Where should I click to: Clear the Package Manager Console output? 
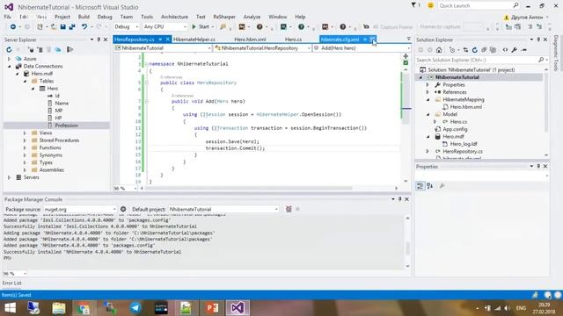coord(289,209)
